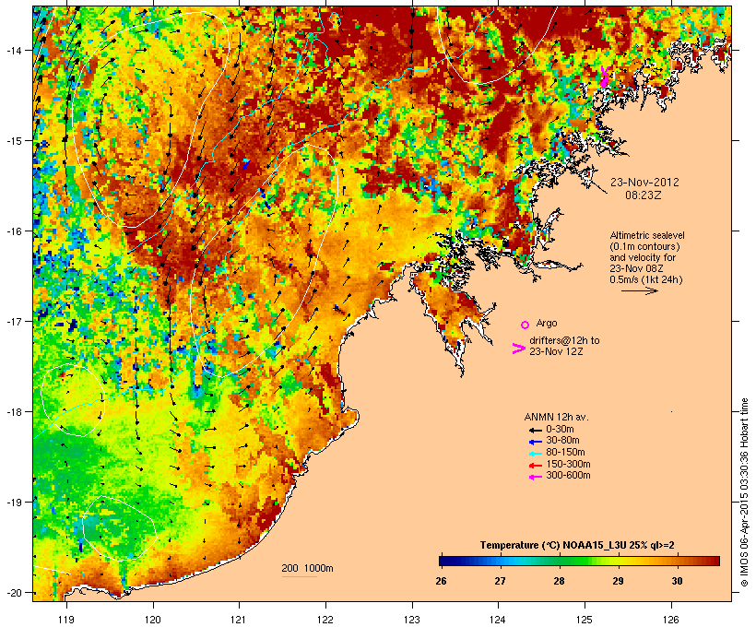The width and height of the screenshot is (756, 627).
Task: Click the latitude label -19
Action: click(14, 503)
